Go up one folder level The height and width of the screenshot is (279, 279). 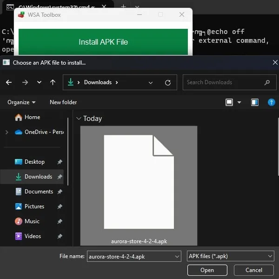point(53,82)
